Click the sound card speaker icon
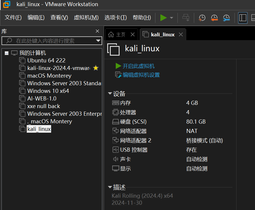This screenshot has height=210, width=255. coord(116,159)
